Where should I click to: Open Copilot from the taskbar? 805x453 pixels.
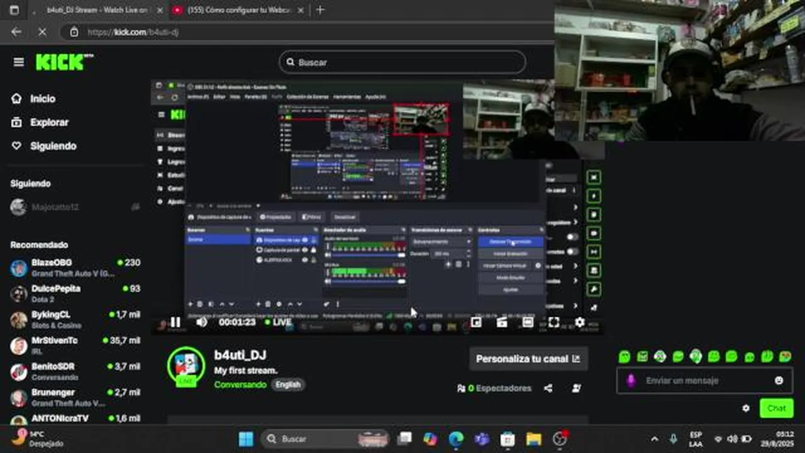(430, 439)
